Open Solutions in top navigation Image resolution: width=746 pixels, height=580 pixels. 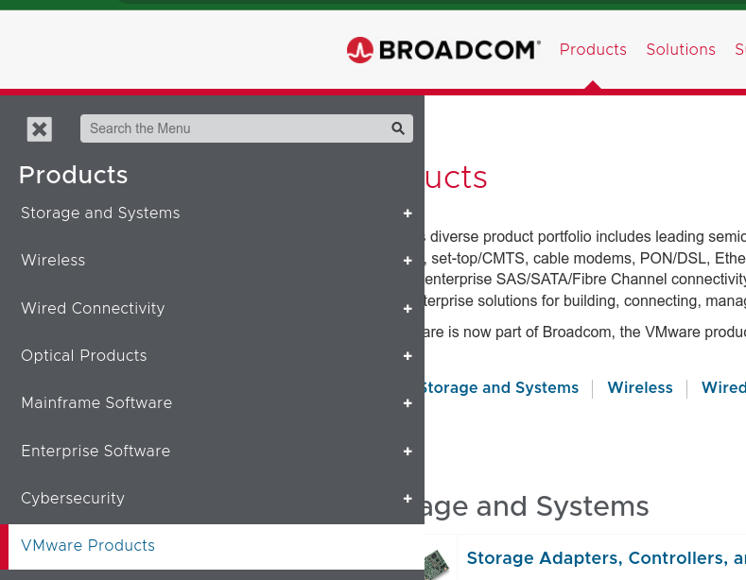[681, 49]
